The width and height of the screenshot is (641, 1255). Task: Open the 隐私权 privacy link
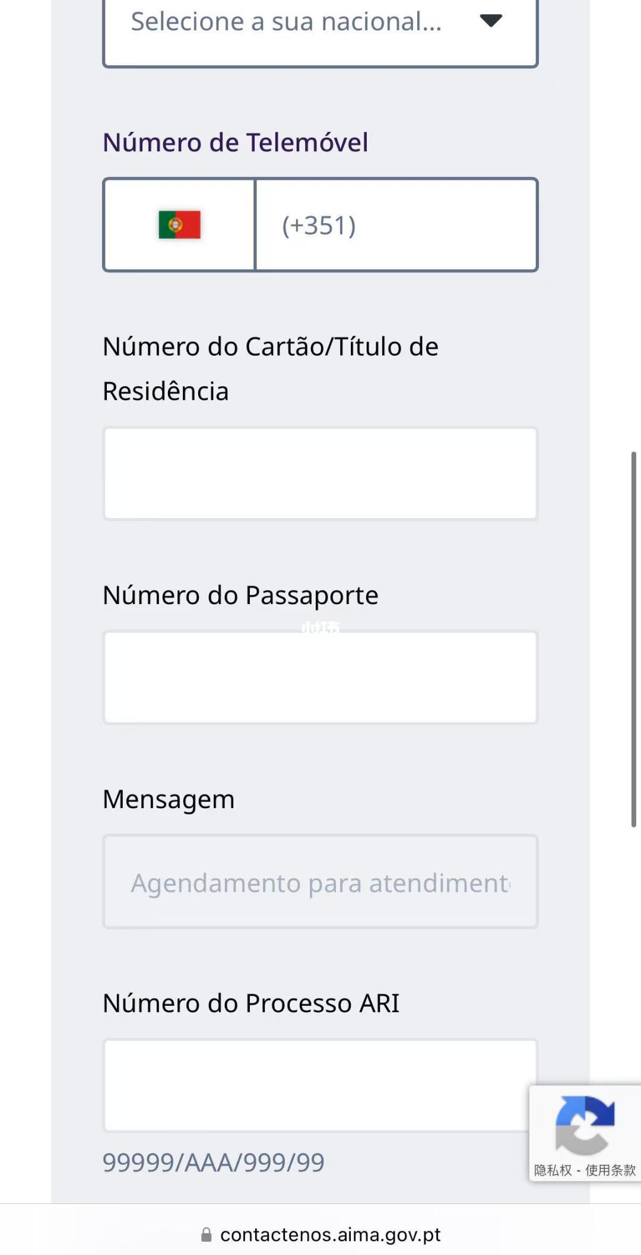[553, 1170]
